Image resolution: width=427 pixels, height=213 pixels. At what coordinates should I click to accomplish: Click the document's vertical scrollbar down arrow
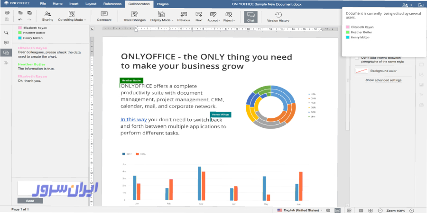tap(347, 205)
